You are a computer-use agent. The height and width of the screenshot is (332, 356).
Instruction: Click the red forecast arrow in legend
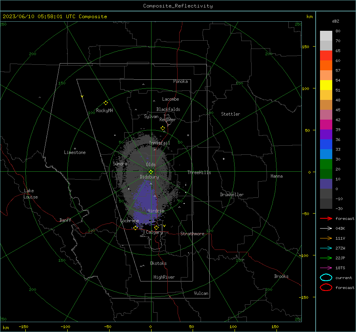tap(326, 218)
